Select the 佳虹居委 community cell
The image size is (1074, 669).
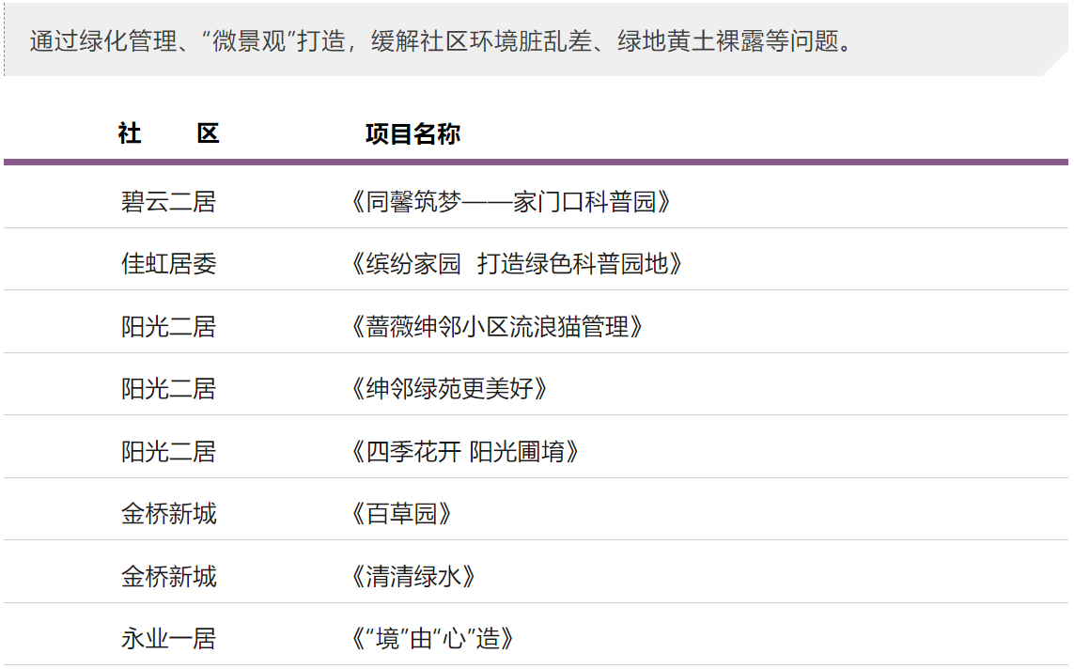click(168, 264)
